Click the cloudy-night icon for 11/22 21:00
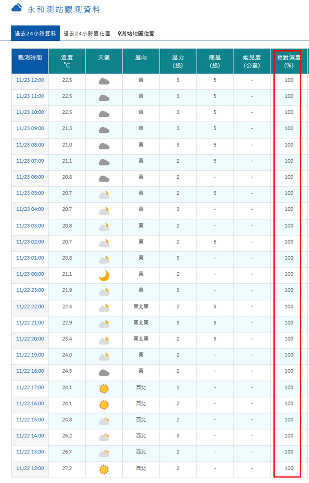309x483 pixels. [104, 324]
